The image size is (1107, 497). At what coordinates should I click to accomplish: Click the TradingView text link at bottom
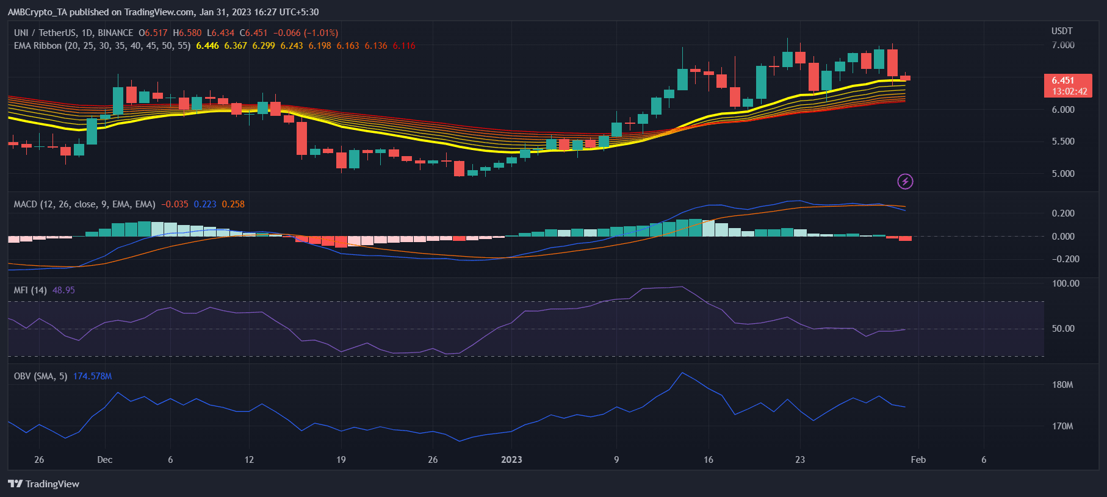(x=52, y=484)
